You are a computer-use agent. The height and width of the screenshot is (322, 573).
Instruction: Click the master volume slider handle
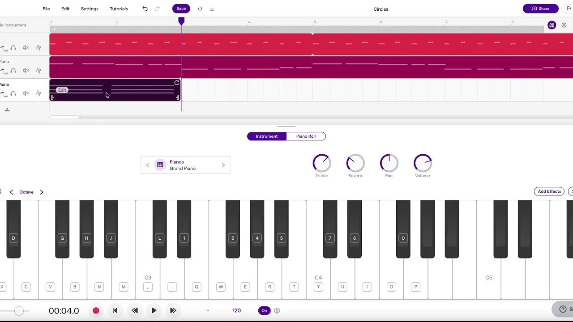click(x=19, y=311)
